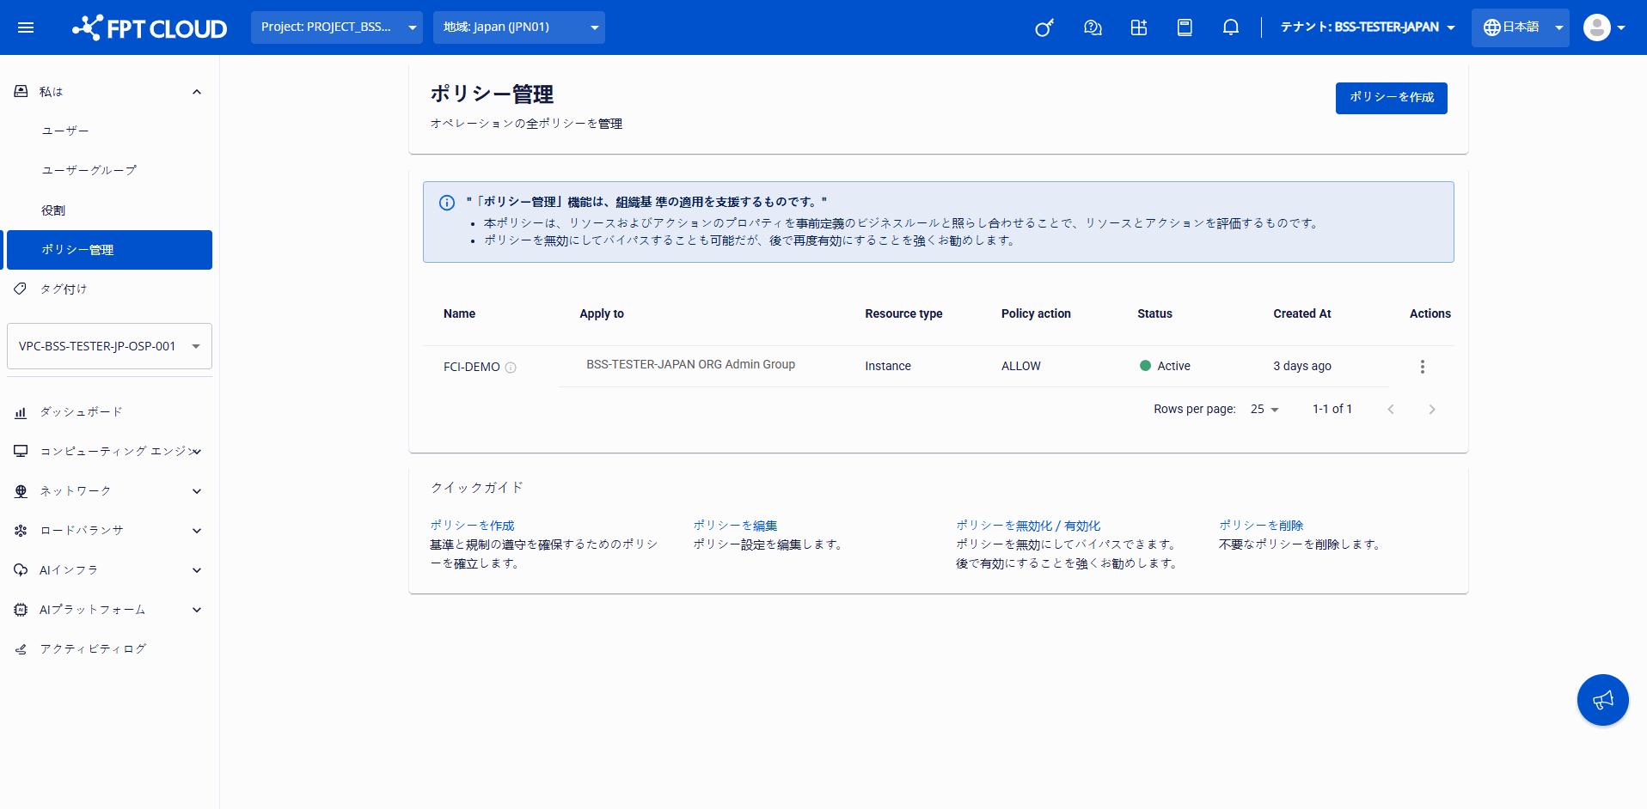This screenshot has width=1647, height=809.
Task: Click the ポリシーを作成 button
Action: point(1391,98)
